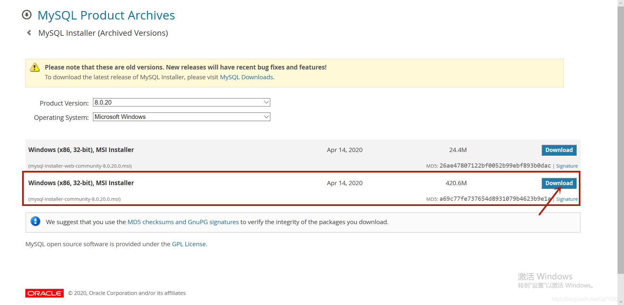This screenshot has height=305, width=624.
Task: Click the scrollbar up arrow
Action: coord(620,3)
